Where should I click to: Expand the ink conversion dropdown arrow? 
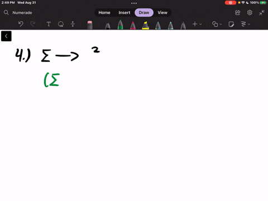point(249,24)
